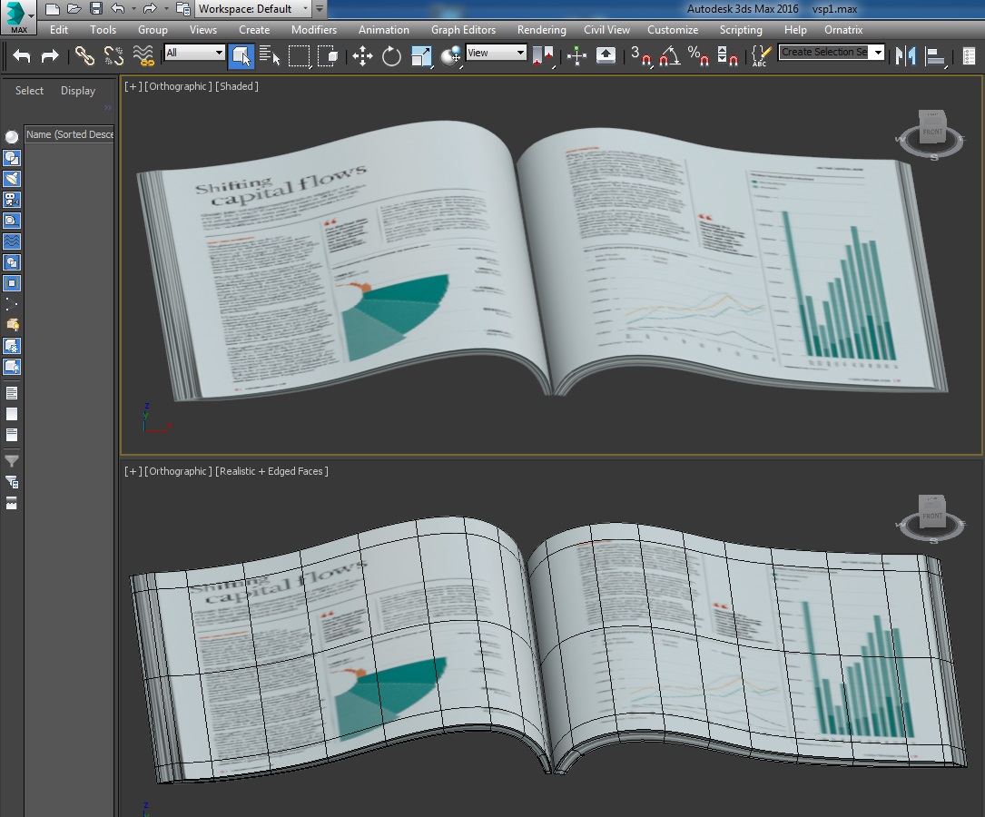Click the Mirror tool icon
Screen dimensions: 985x817
(905, 56)
